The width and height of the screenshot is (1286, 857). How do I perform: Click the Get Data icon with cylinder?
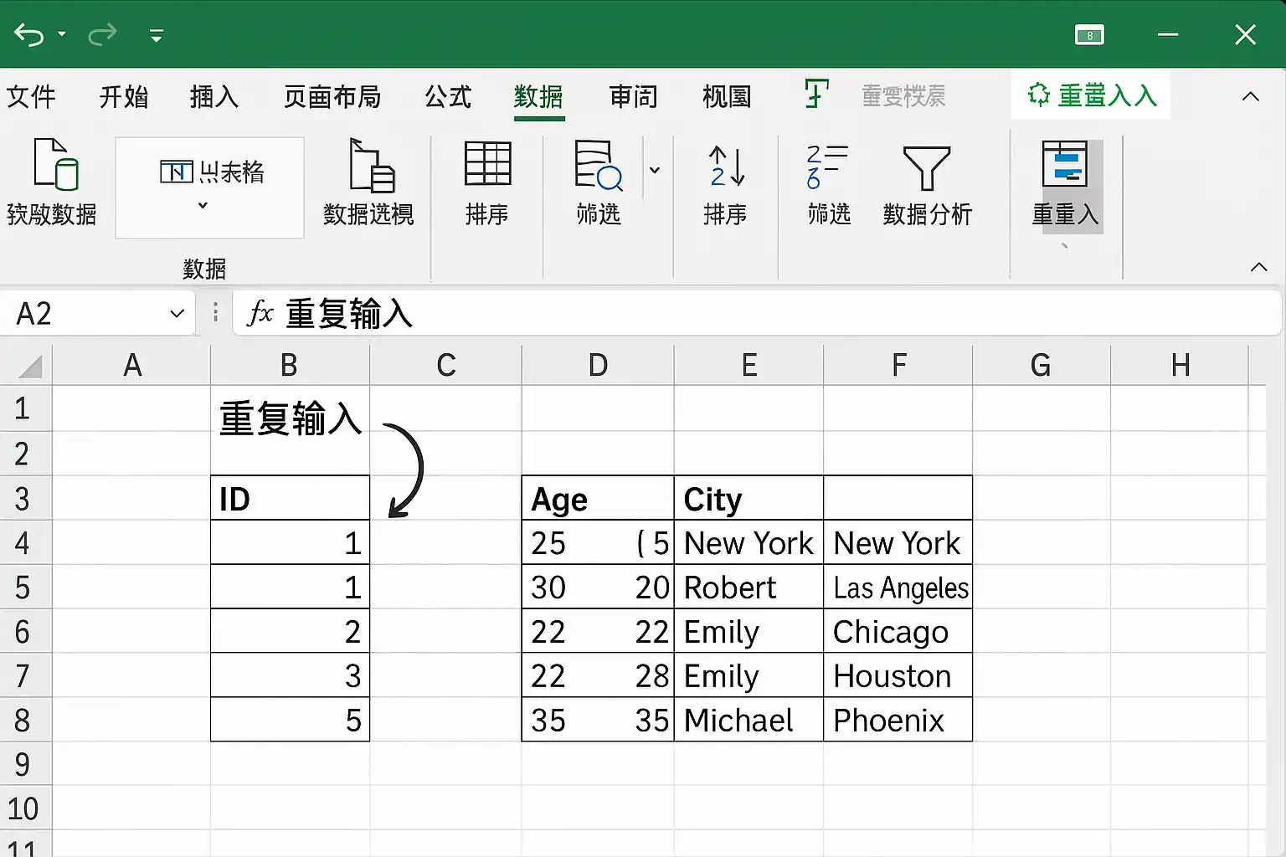pyautogui.click(x=55, y=164)
